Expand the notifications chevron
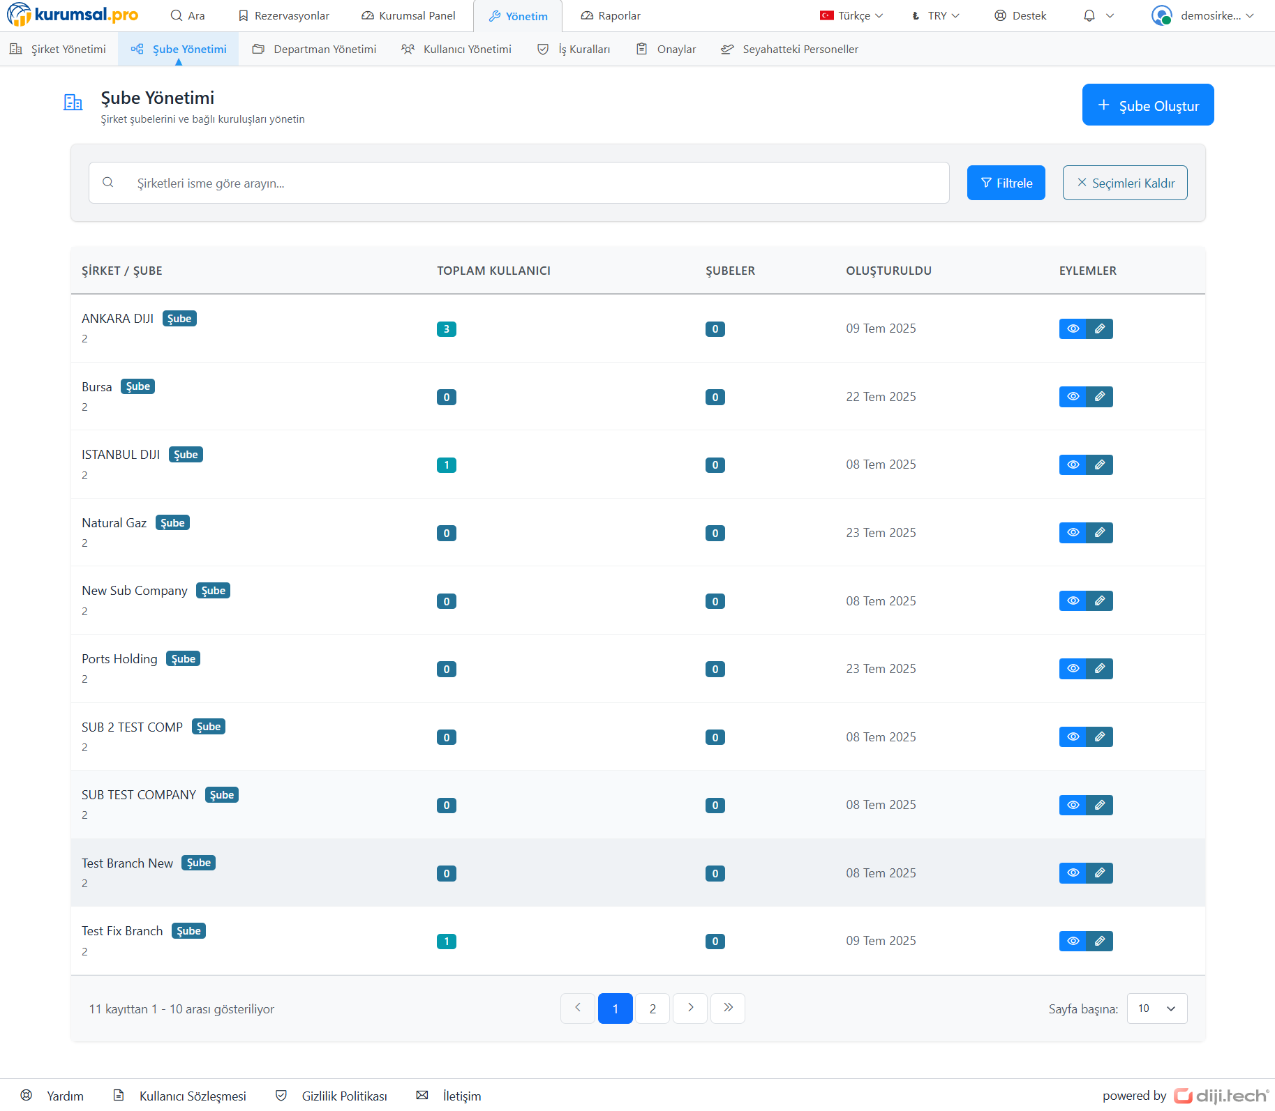Viewport: 1275px width, 1111px height. (x=1110, y=15)
